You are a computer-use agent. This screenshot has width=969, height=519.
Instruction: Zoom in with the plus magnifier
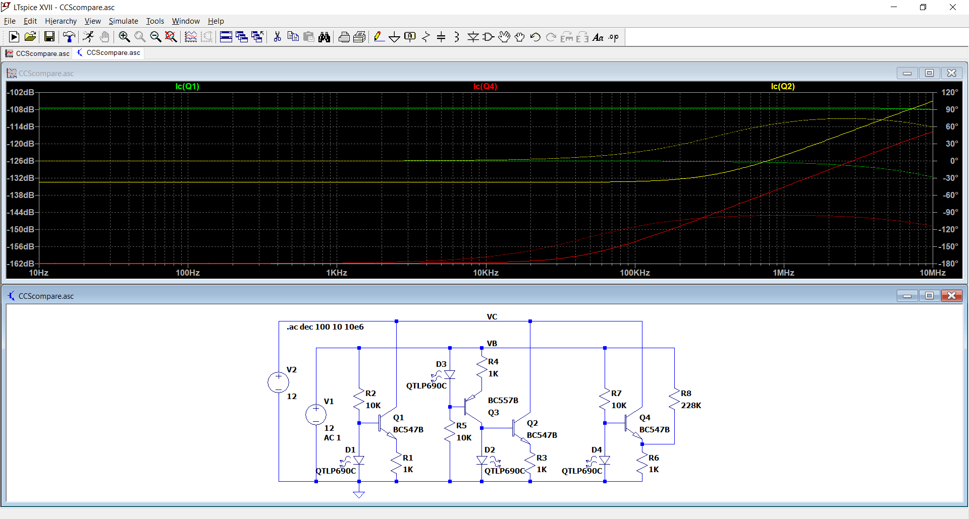(124, 37)
